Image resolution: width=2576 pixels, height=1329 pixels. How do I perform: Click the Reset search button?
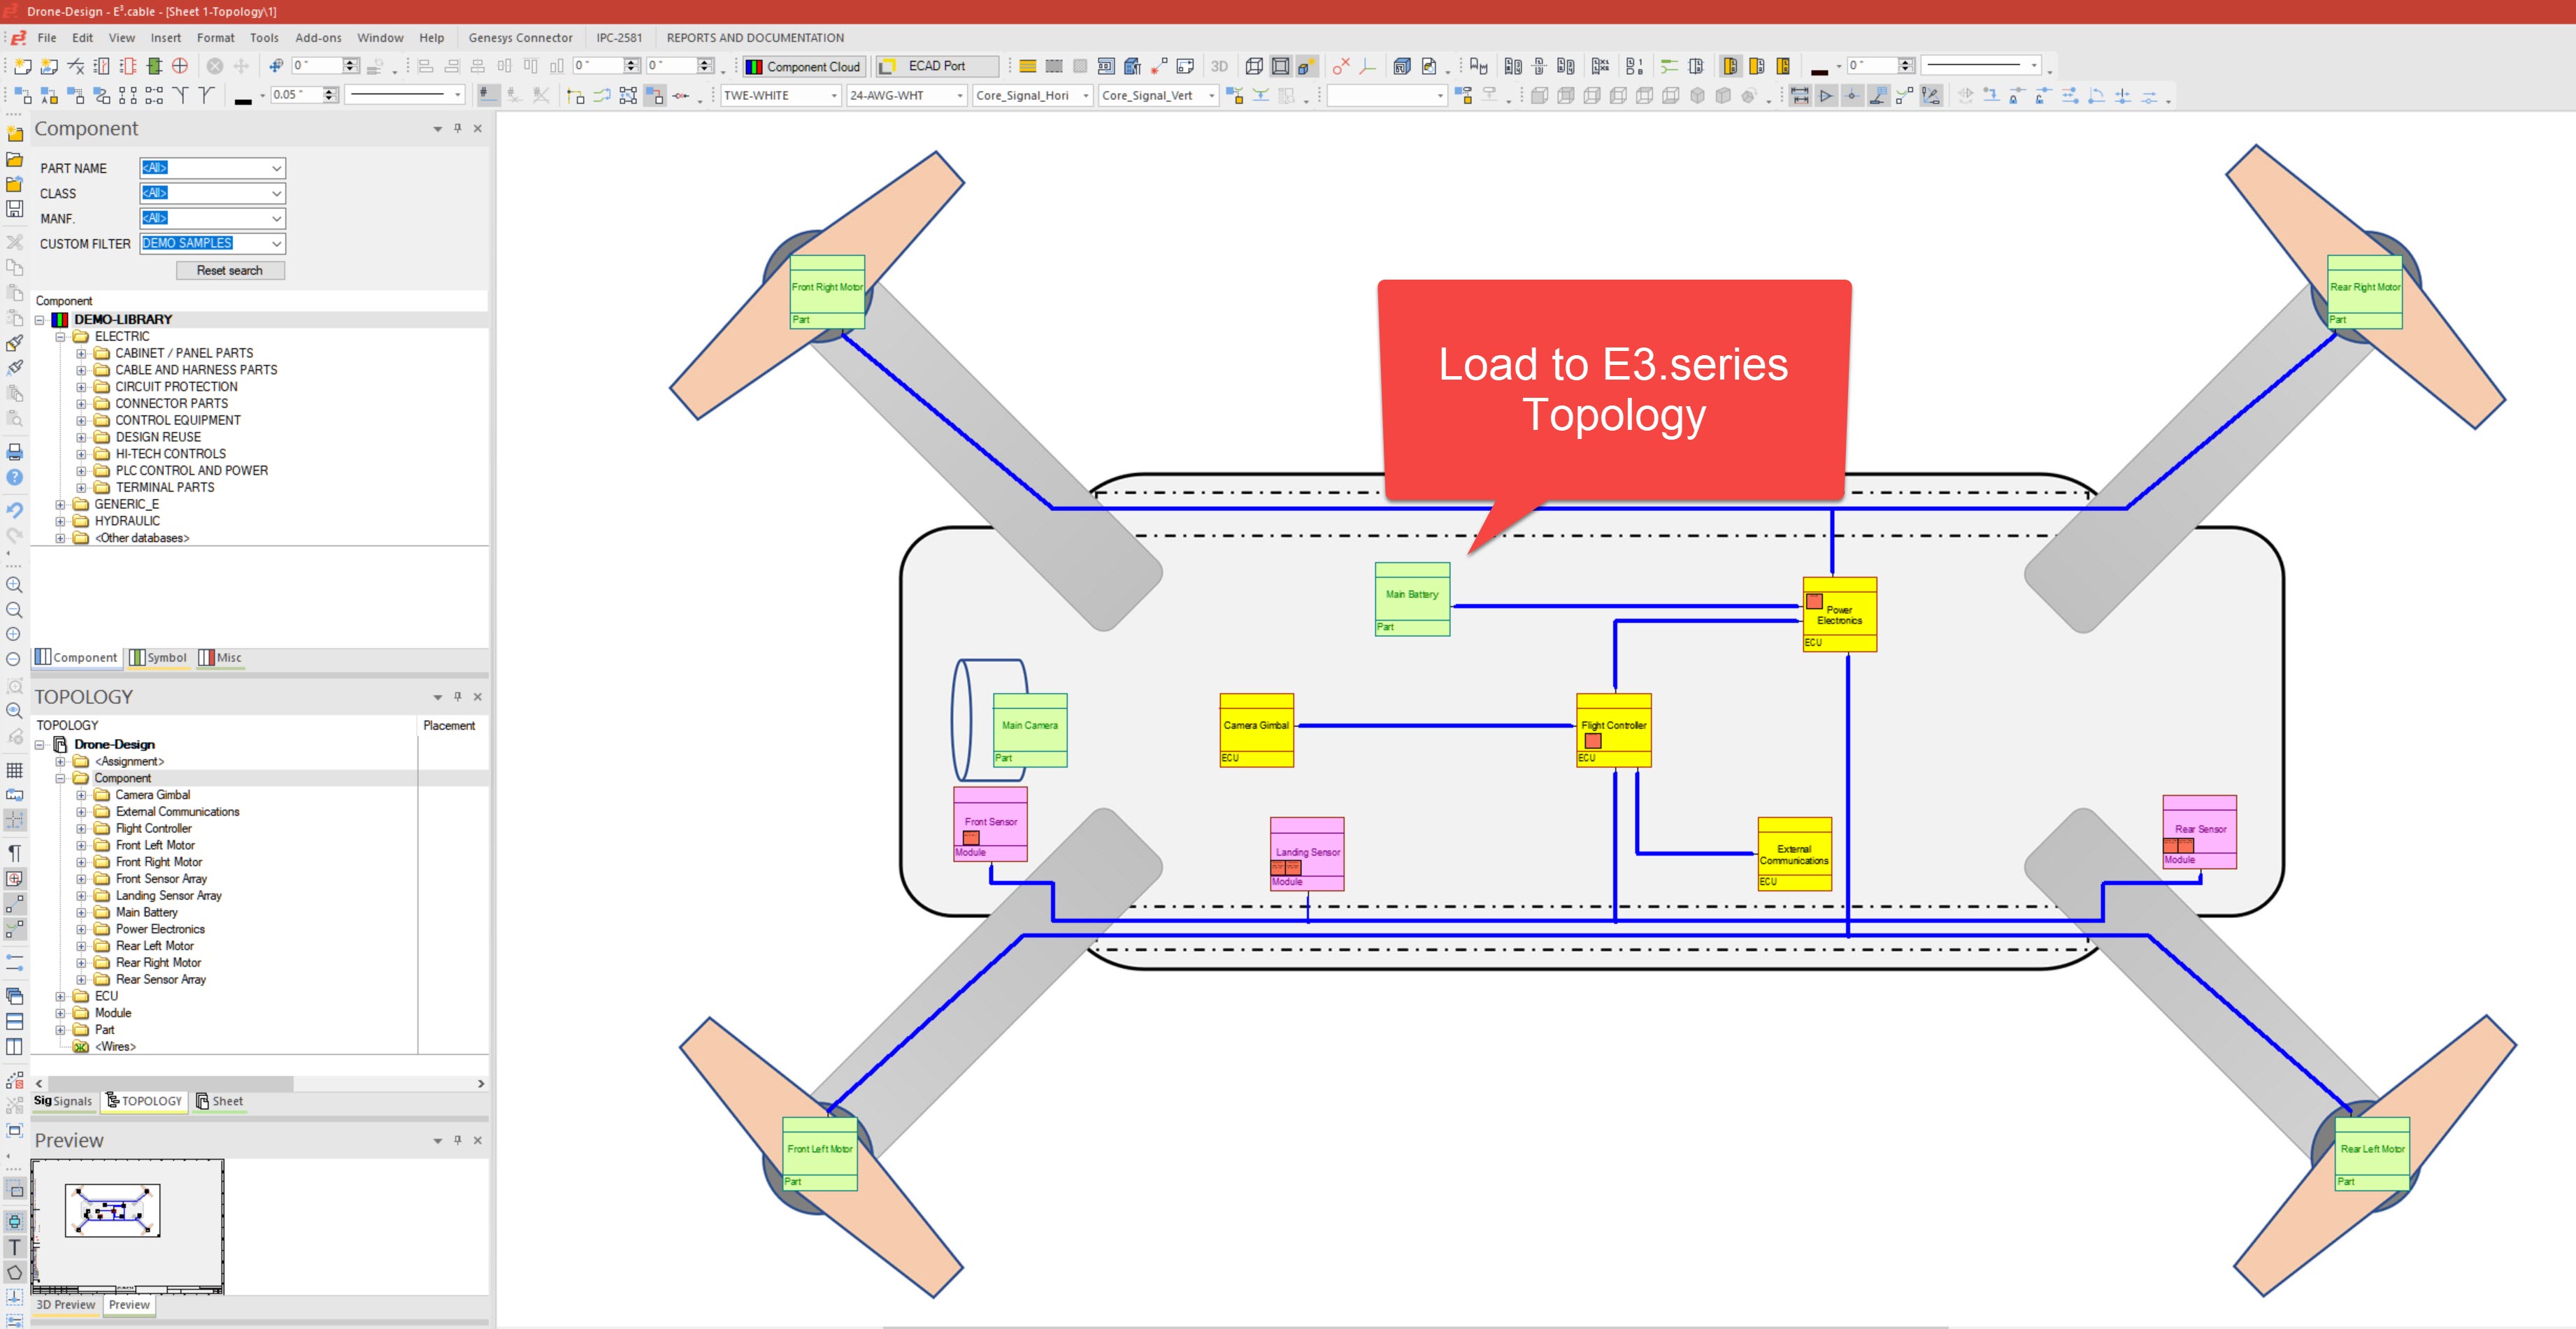(230, 269)
